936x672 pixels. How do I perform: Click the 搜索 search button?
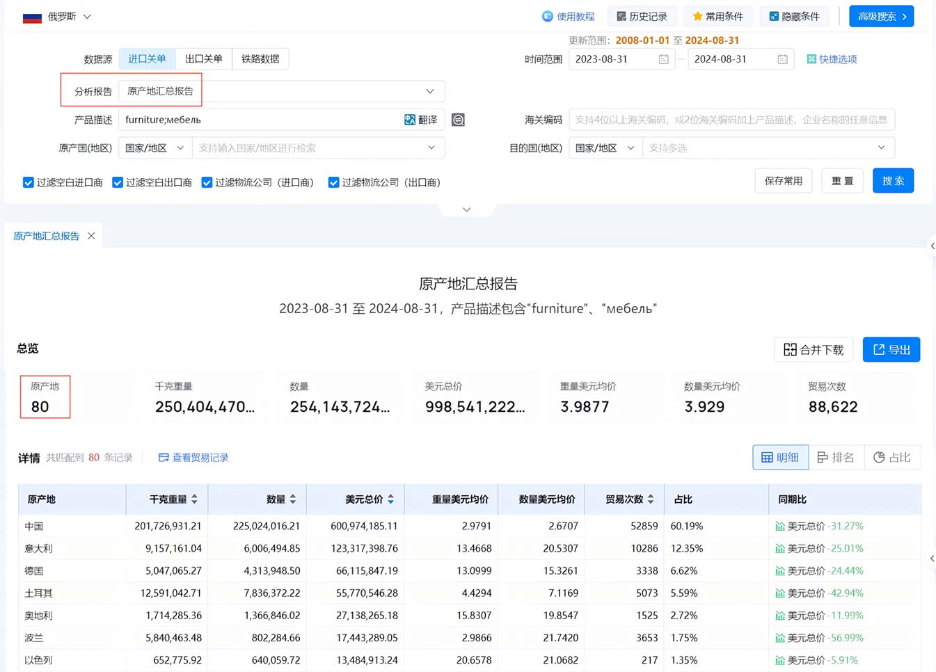coord(894,181)
